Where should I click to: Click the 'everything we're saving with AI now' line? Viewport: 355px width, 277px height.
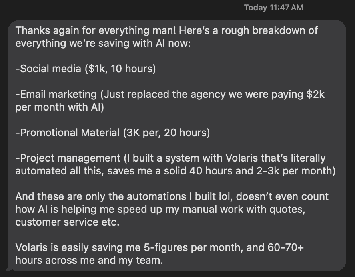(x=103, y=43)
